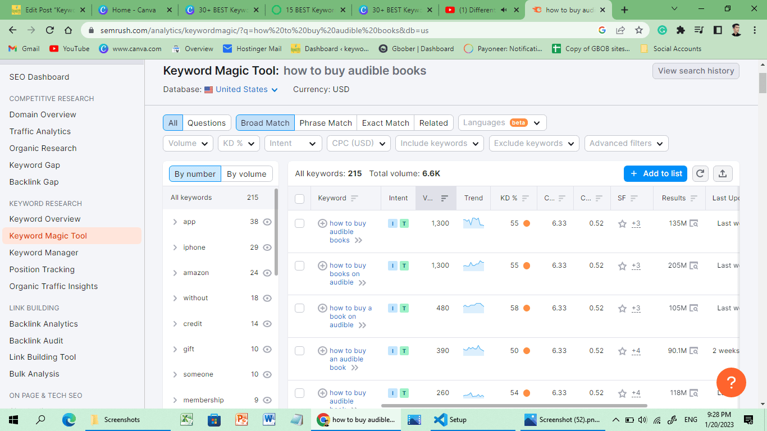The width and height of the screenshot is (767, 431).
Task: Select the Exact Match tab
Action: click(x=386, y=123)
